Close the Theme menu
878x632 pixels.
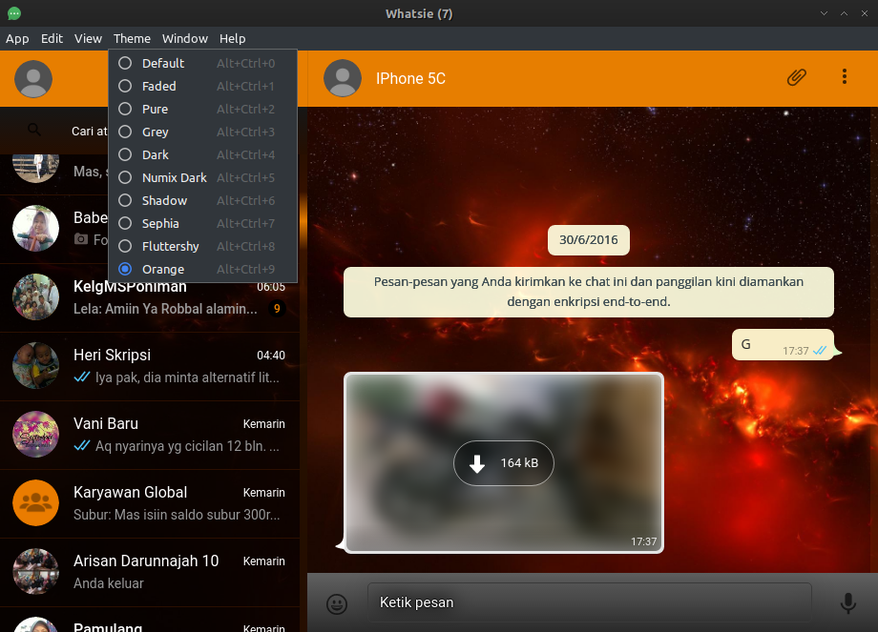[x=132, y=38]
